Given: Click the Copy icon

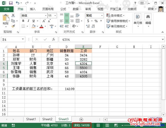Looking at the screenshot, I should tap(13, 21).
